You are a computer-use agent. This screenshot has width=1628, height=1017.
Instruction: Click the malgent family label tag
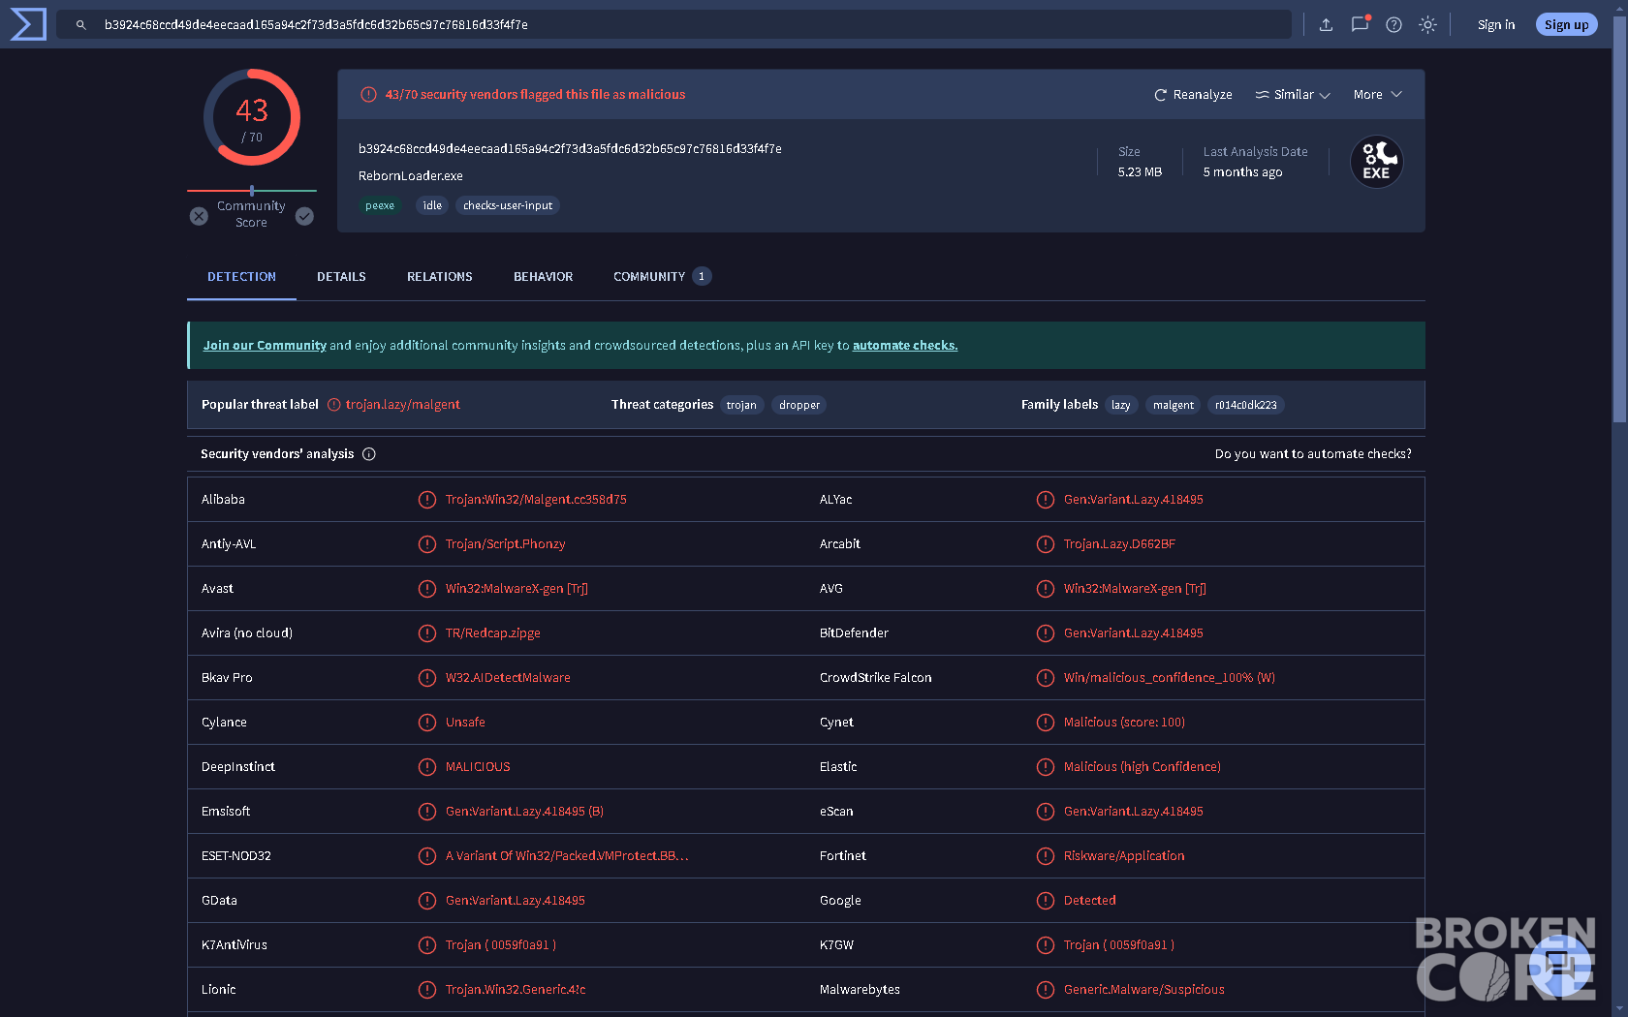1174,405
